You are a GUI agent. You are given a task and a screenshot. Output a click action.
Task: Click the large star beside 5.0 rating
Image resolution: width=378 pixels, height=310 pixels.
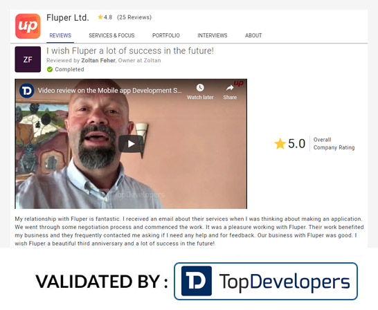(280, 144)
